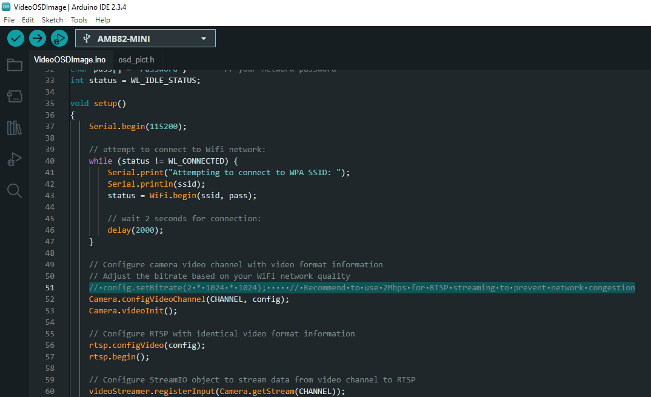Open the Boards Manager sidebar icon
This screenshot has height=397, width=651.
[15, 96]
